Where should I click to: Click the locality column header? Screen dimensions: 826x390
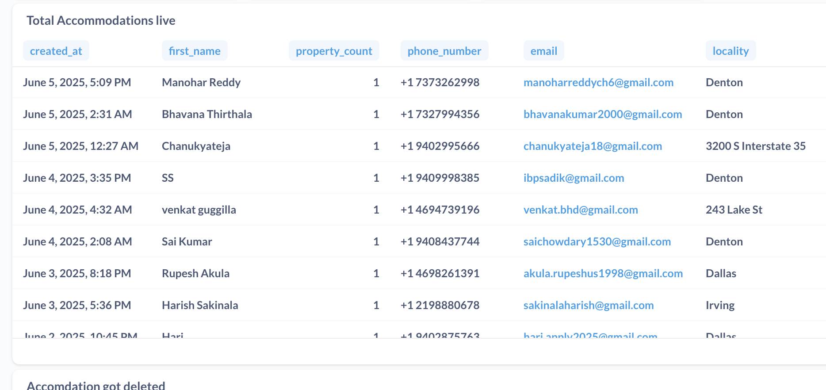coord(730,51)
